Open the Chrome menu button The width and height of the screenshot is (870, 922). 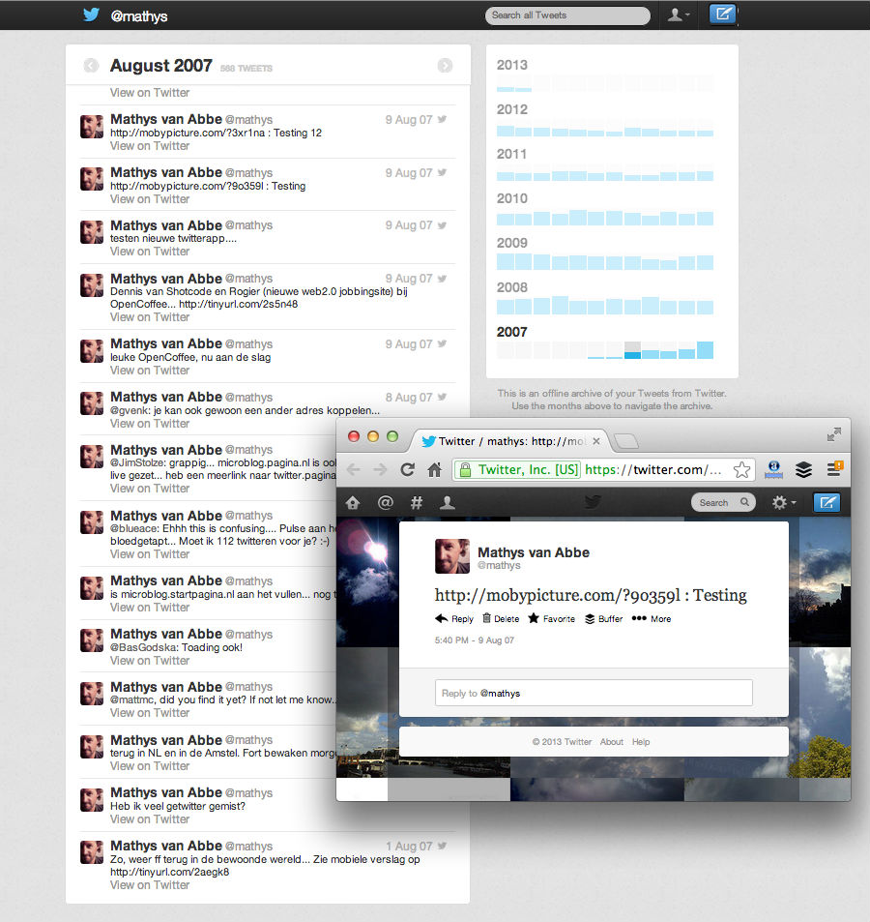click(x=834, y=469)
